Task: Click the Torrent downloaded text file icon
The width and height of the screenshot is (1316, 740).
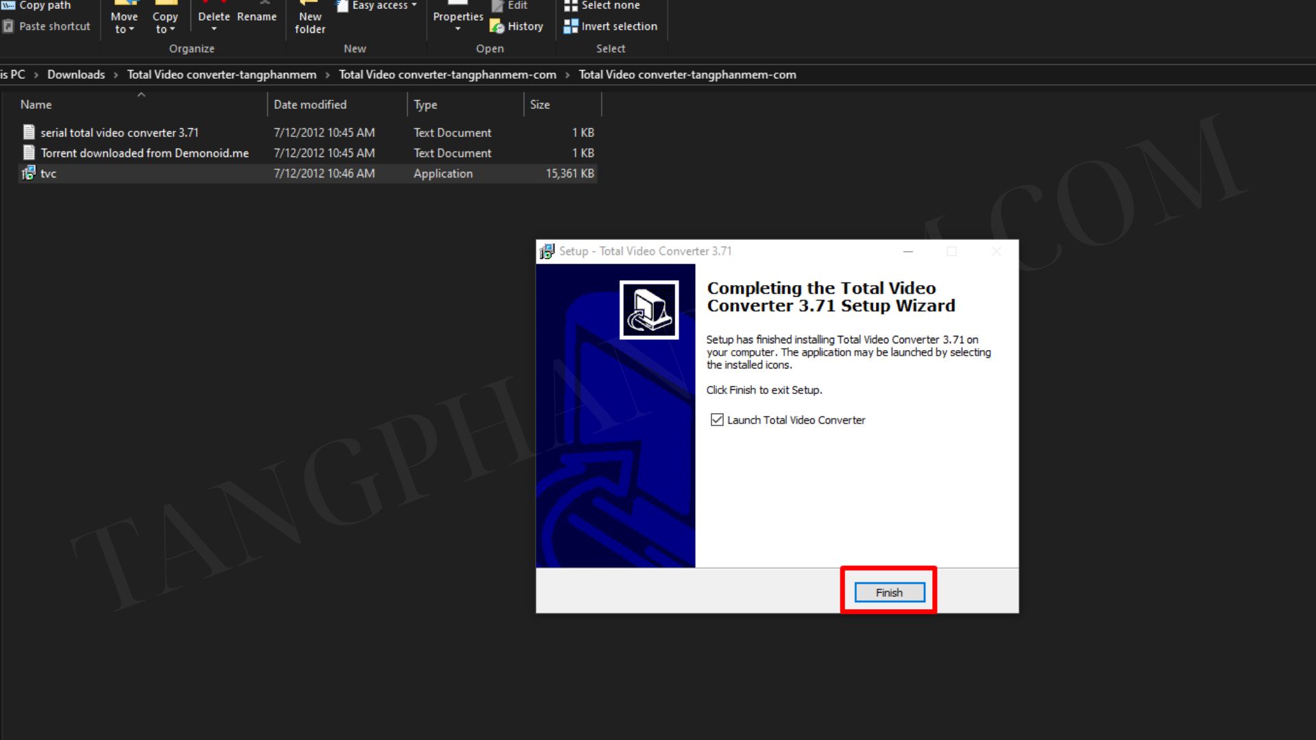Action: click(28, 153)
